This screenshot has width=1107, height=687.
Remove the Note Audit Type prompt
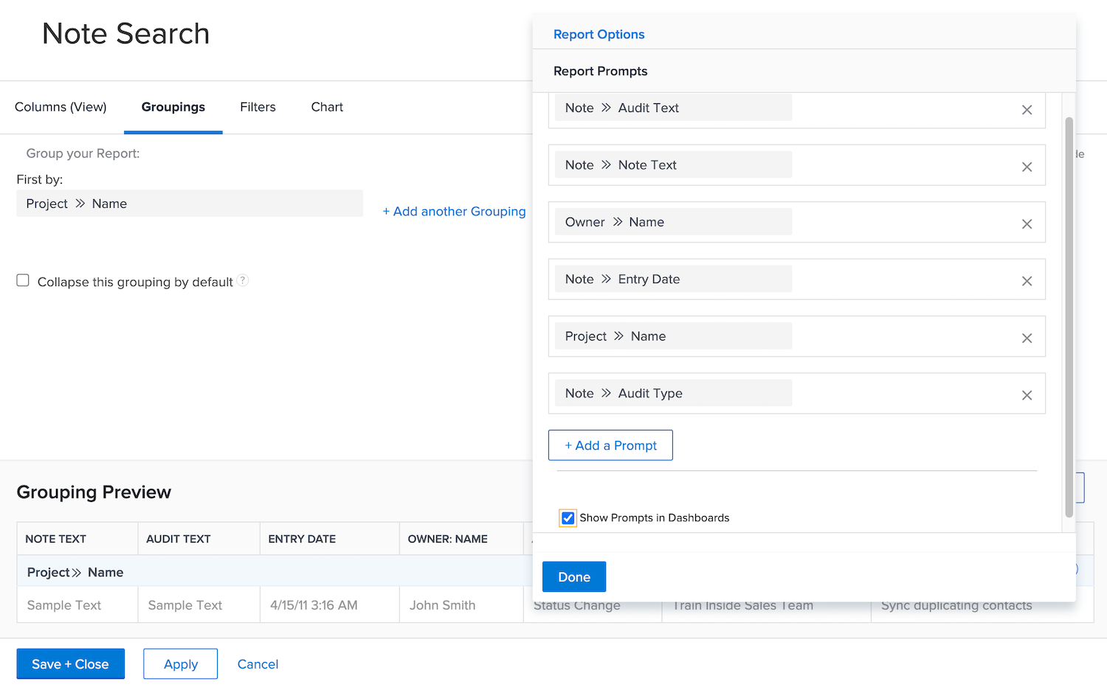pos(1027,395)
